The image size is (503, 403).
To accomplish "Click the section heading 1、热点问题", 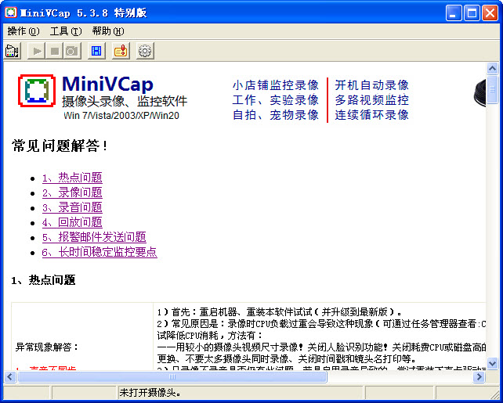I will 44,280.
